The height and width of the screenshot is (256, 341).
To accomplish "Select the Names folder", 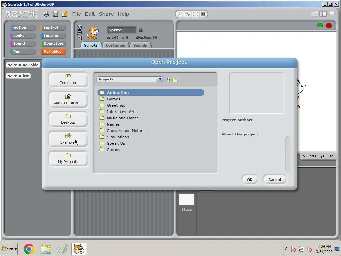I will [151, 124].
